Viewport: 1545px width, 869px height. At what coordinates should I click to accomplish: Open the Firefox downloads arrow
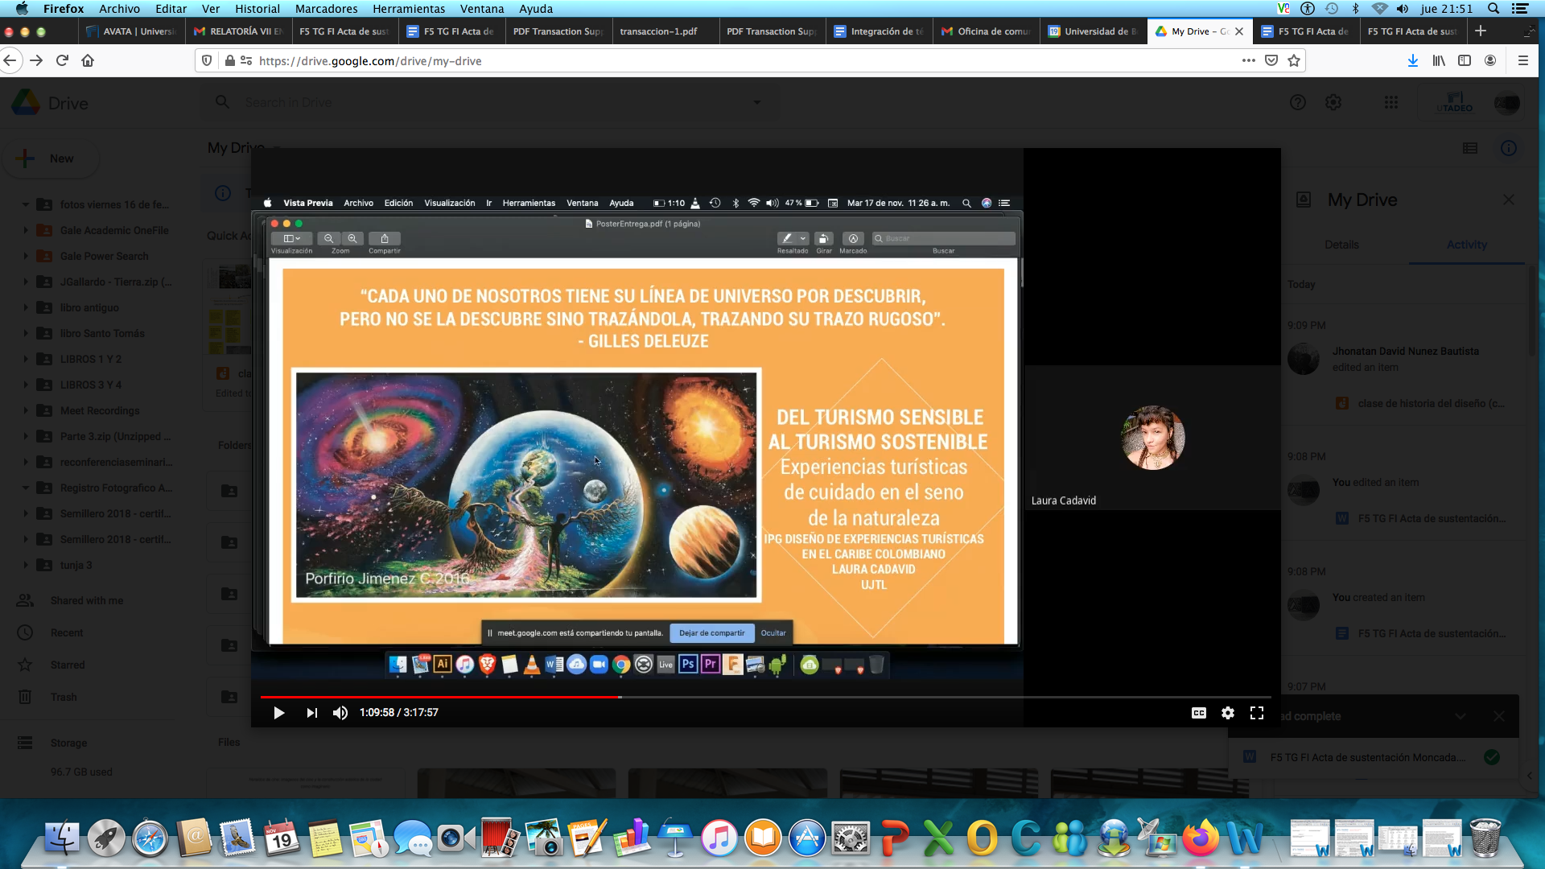pos(1412,60)
